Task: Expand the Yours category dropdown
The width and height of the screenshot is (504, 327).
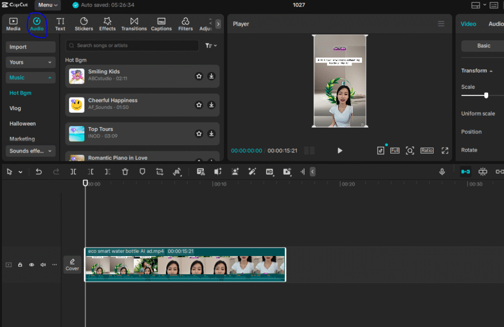Action: [31, 63]
